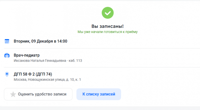Click the blue location pin icon
The width and height of the screenshot is (200, 110).
pyautogui.click(x=7, y=74)
